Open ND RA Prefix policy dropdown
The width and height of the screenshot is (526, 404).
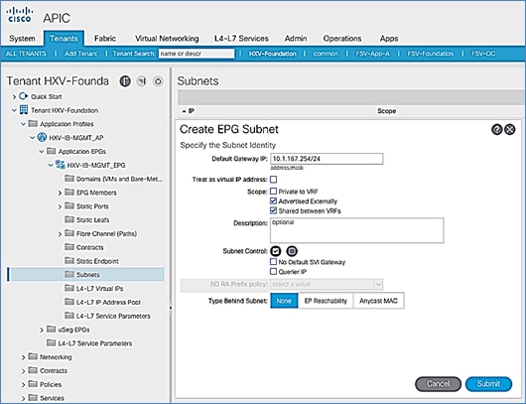378,285
